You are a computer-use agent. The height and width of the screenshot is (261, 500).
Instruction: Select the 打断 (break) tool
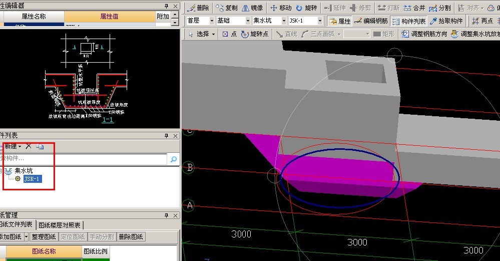click(x=389, y=8)
